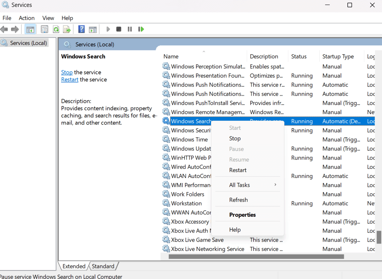Open the Help menu in menu bar
382x279 pixels.
pos(67,18)
